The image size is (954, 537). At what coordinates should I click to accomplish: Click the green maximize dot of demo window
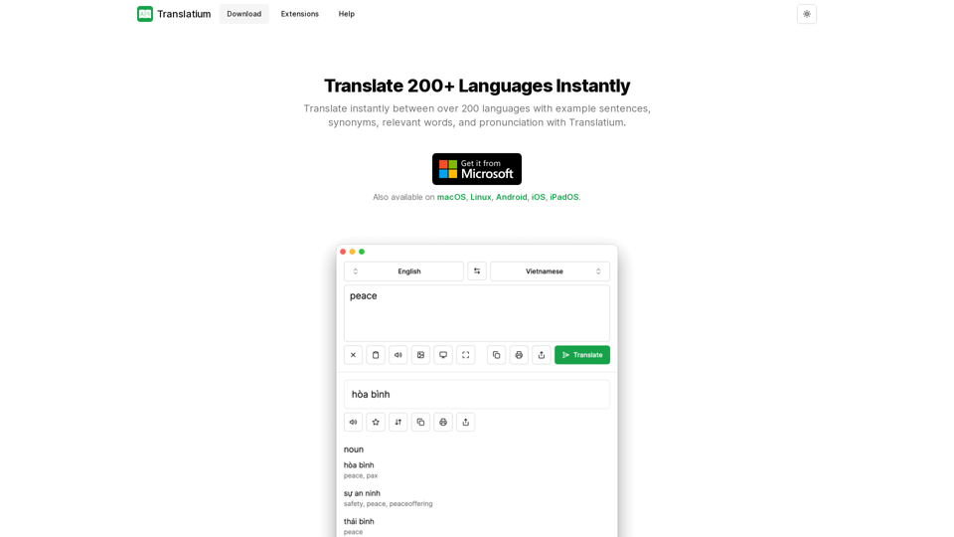pyautogui.click(x=362, y=252)
